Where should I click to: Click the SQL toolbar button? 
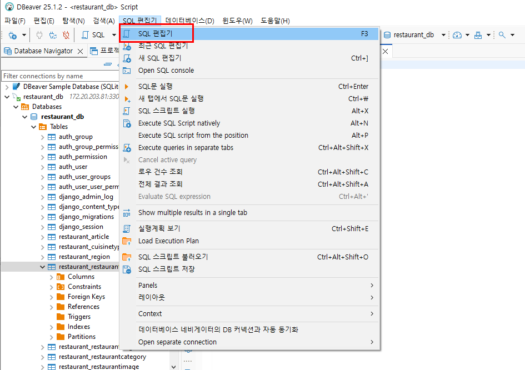pos(94,35)
